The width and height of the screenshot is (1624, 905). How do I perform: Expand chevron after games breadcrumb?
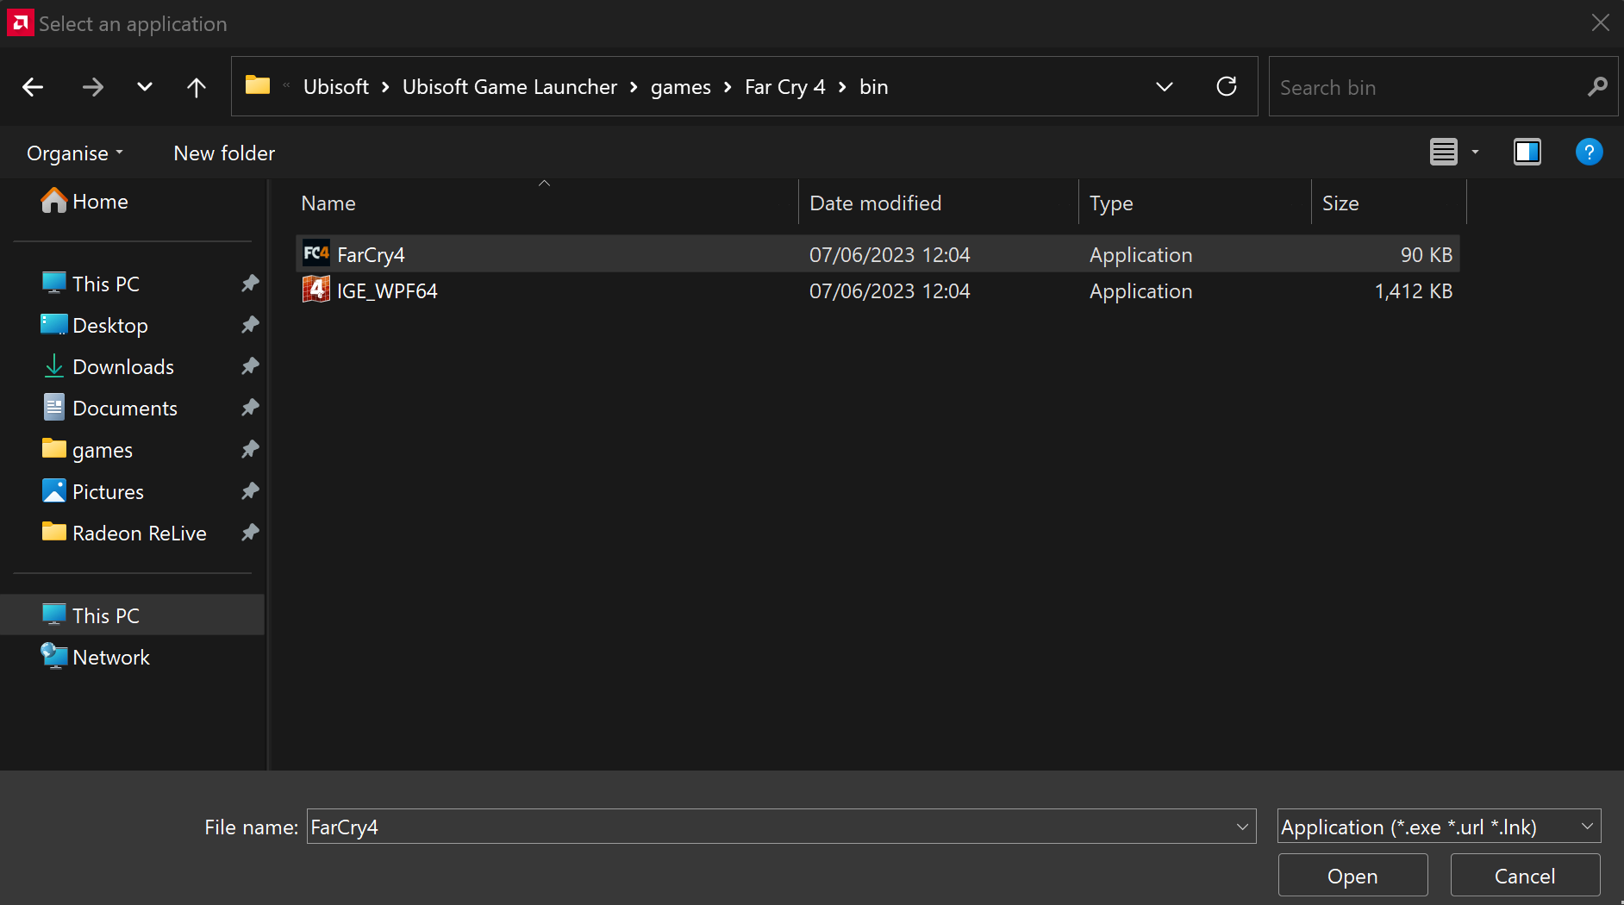click(x=728, y=87)
